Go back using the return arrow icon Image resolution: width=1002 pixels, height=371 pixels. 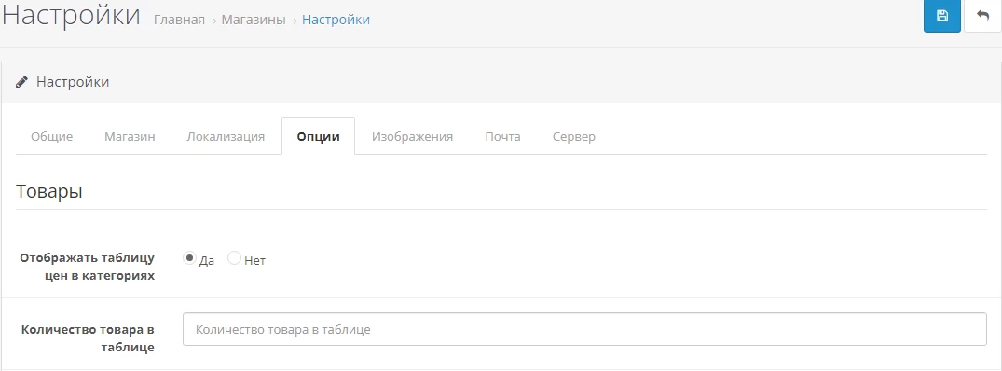[x=982, y=16]
